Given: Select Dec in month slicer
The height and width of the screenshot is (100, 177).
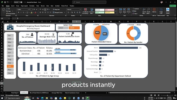Looking at the screenshot, I should coord(10,73).
